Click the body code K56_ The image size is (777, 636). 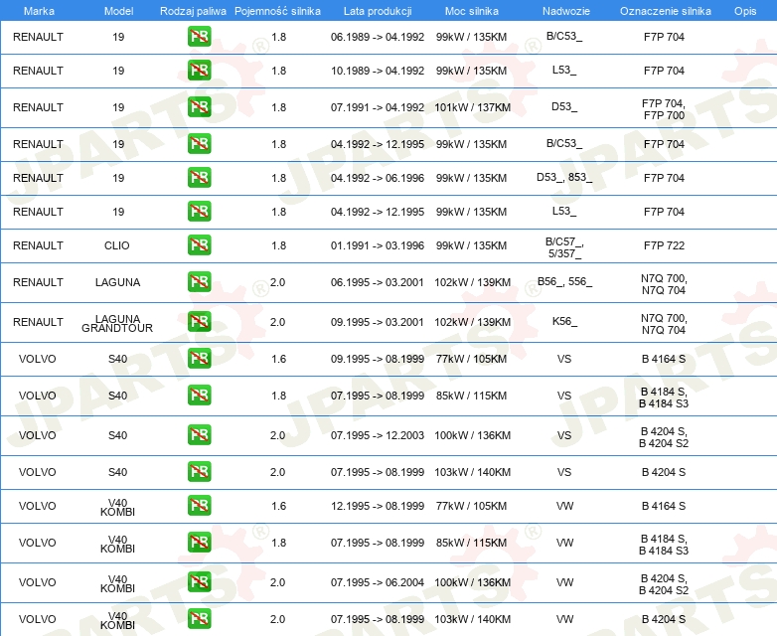(x=564, y=321)
